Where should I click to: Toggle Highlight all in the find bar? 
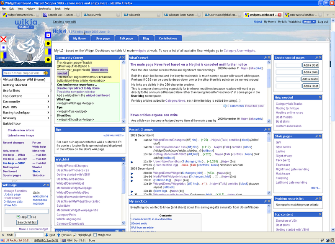(82, 235)
